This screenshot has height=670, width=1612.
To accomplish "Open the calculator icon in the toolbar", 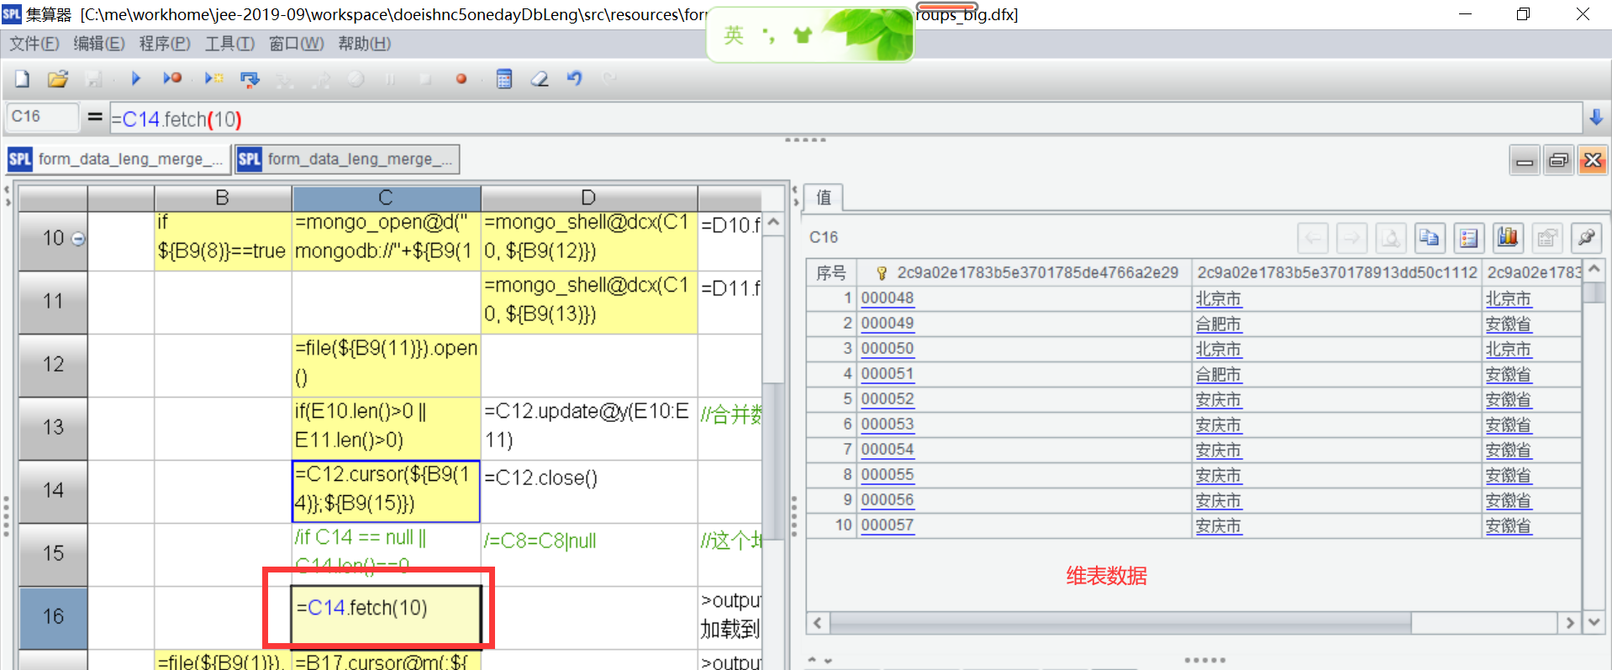I will click(504, 79).
